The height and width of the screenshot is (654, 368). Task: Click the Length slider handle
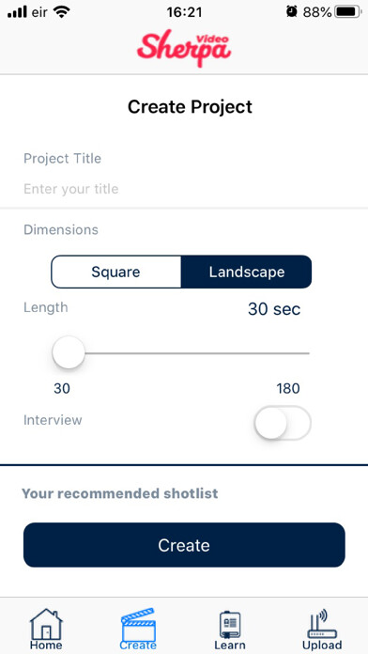coord(69,353)
